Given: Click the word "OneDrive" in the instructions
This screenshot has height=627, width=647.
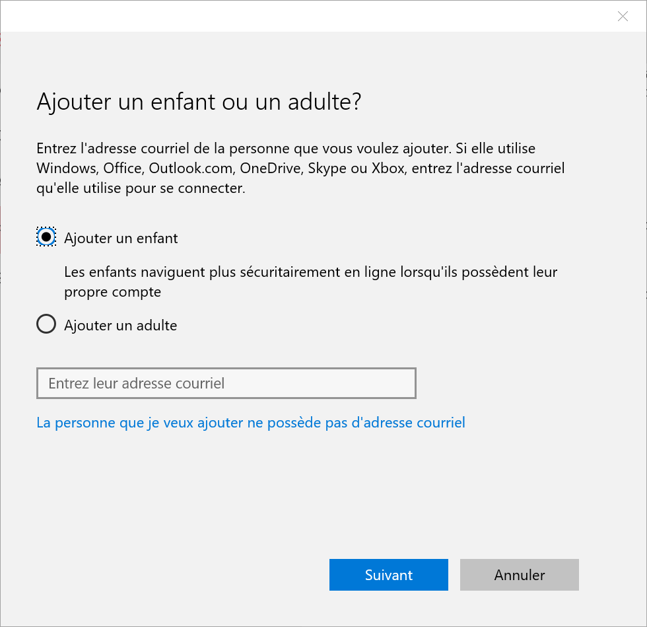Looking at the screenshot, I should point(269,168).
